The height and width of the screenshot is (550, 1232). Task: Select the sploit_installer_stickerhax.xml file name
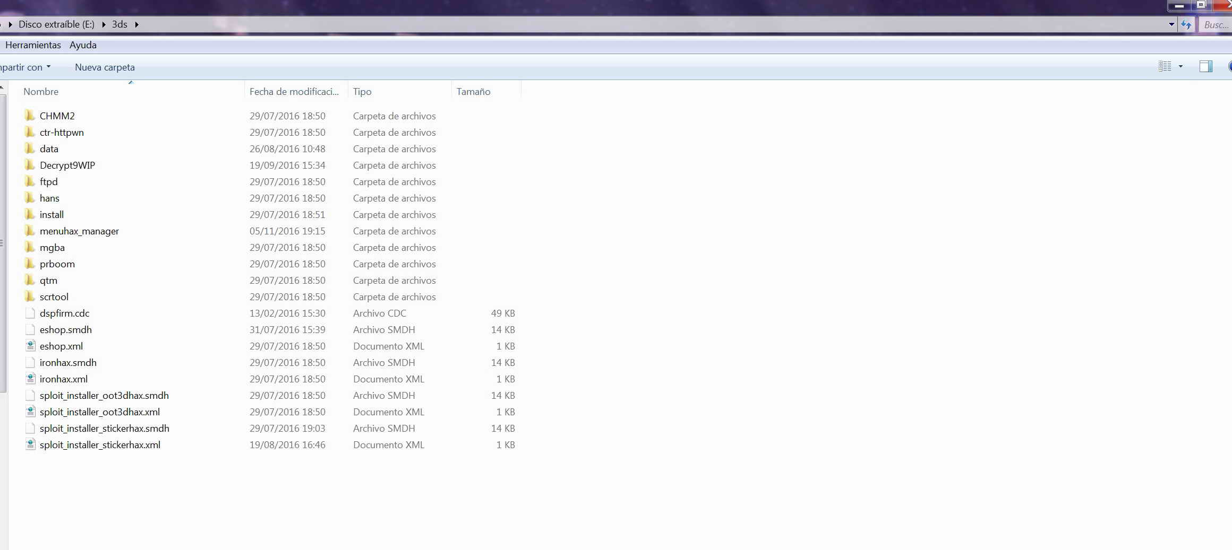[100, 444]
